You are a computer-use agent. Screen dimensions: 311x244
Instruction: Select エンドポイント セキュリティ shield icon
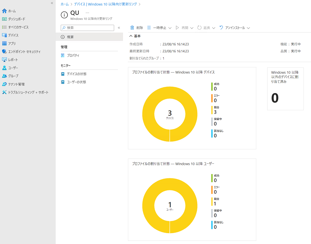pos(4,52)
